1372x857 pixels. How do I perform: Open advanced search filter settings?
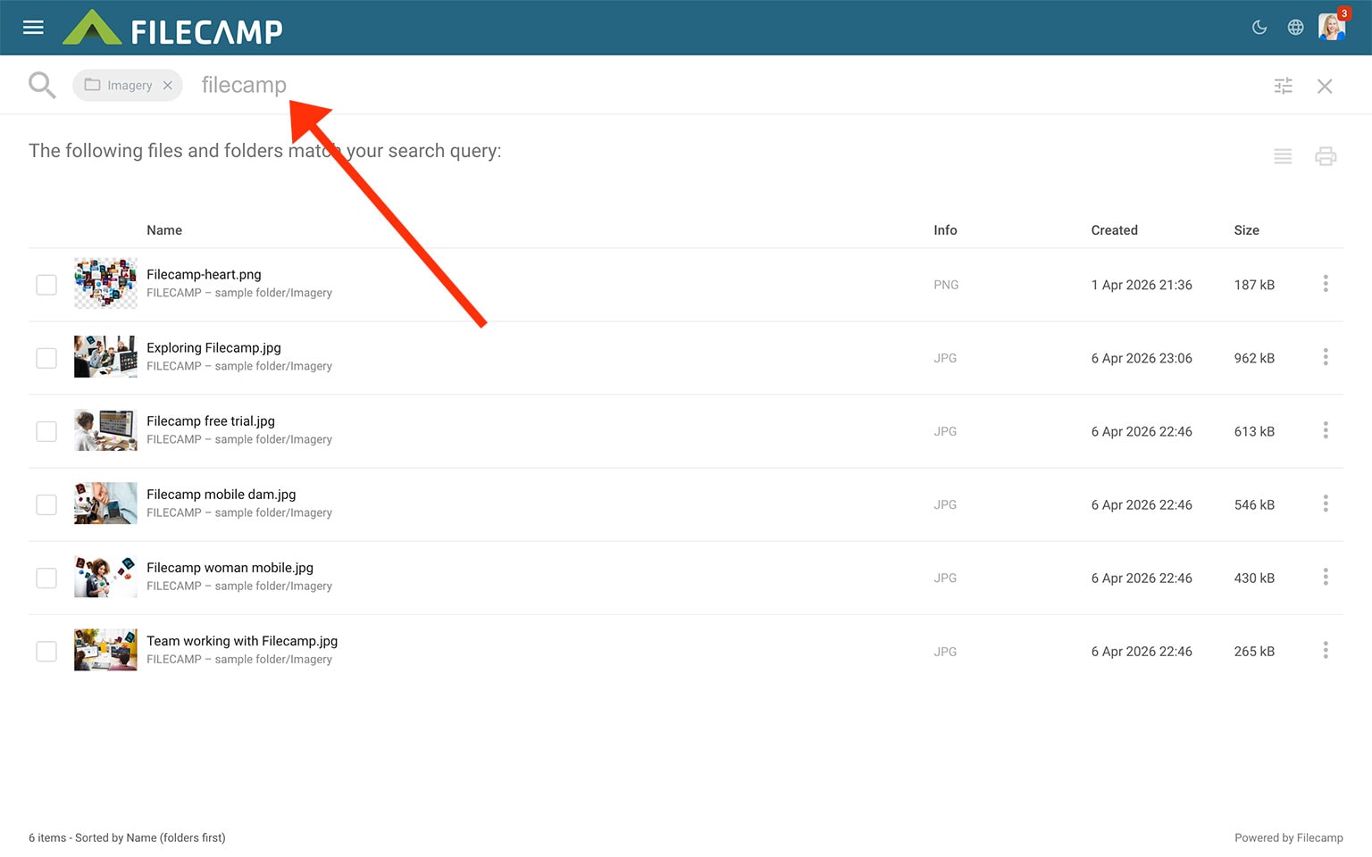coord(1283,86)
